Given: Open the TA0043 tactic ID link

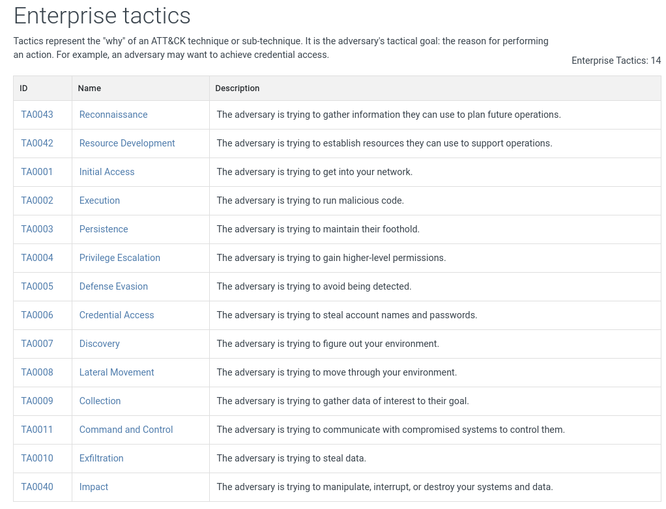Looking at the screenshot, I should (x=37, y=115).
